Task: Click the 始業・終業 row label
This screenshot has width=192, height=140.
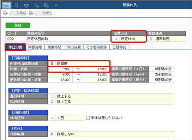Action: [28, 69]
